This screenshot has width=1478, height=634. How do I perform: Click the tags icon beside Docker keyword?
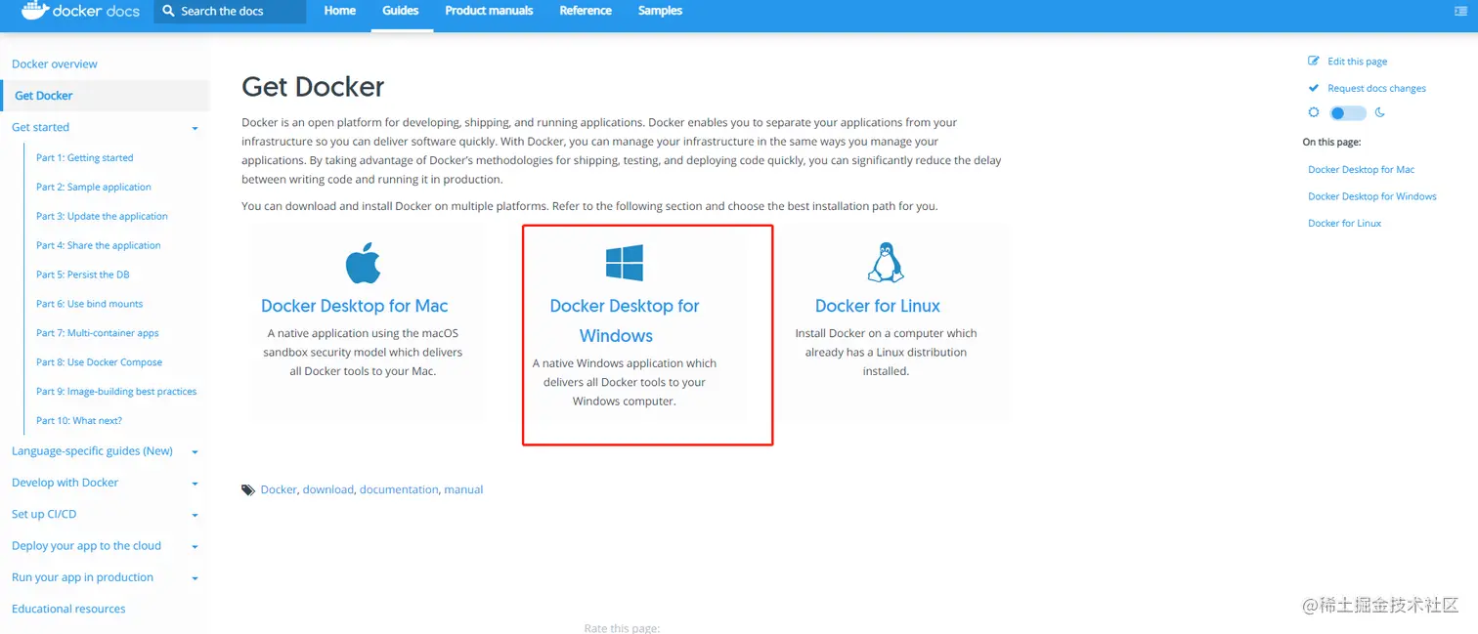(248, 490)
